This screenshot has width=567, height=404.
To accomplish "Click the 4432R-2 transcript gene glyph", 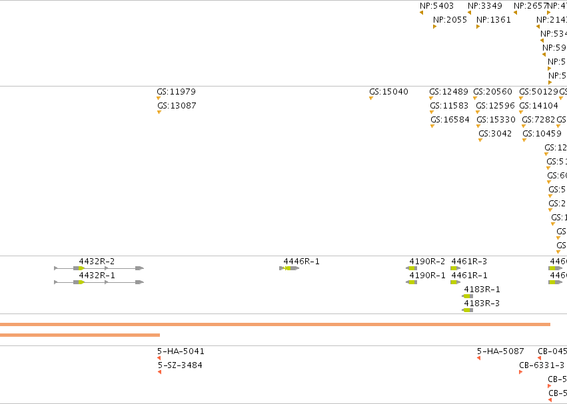I will 99,268.
